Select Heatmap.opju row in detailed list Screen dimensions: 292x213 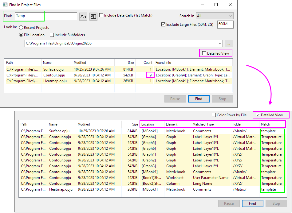click(x=152, y=189)
